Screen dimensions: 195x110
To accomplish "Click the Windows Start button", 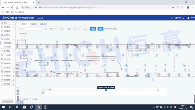I will point(3,107).
